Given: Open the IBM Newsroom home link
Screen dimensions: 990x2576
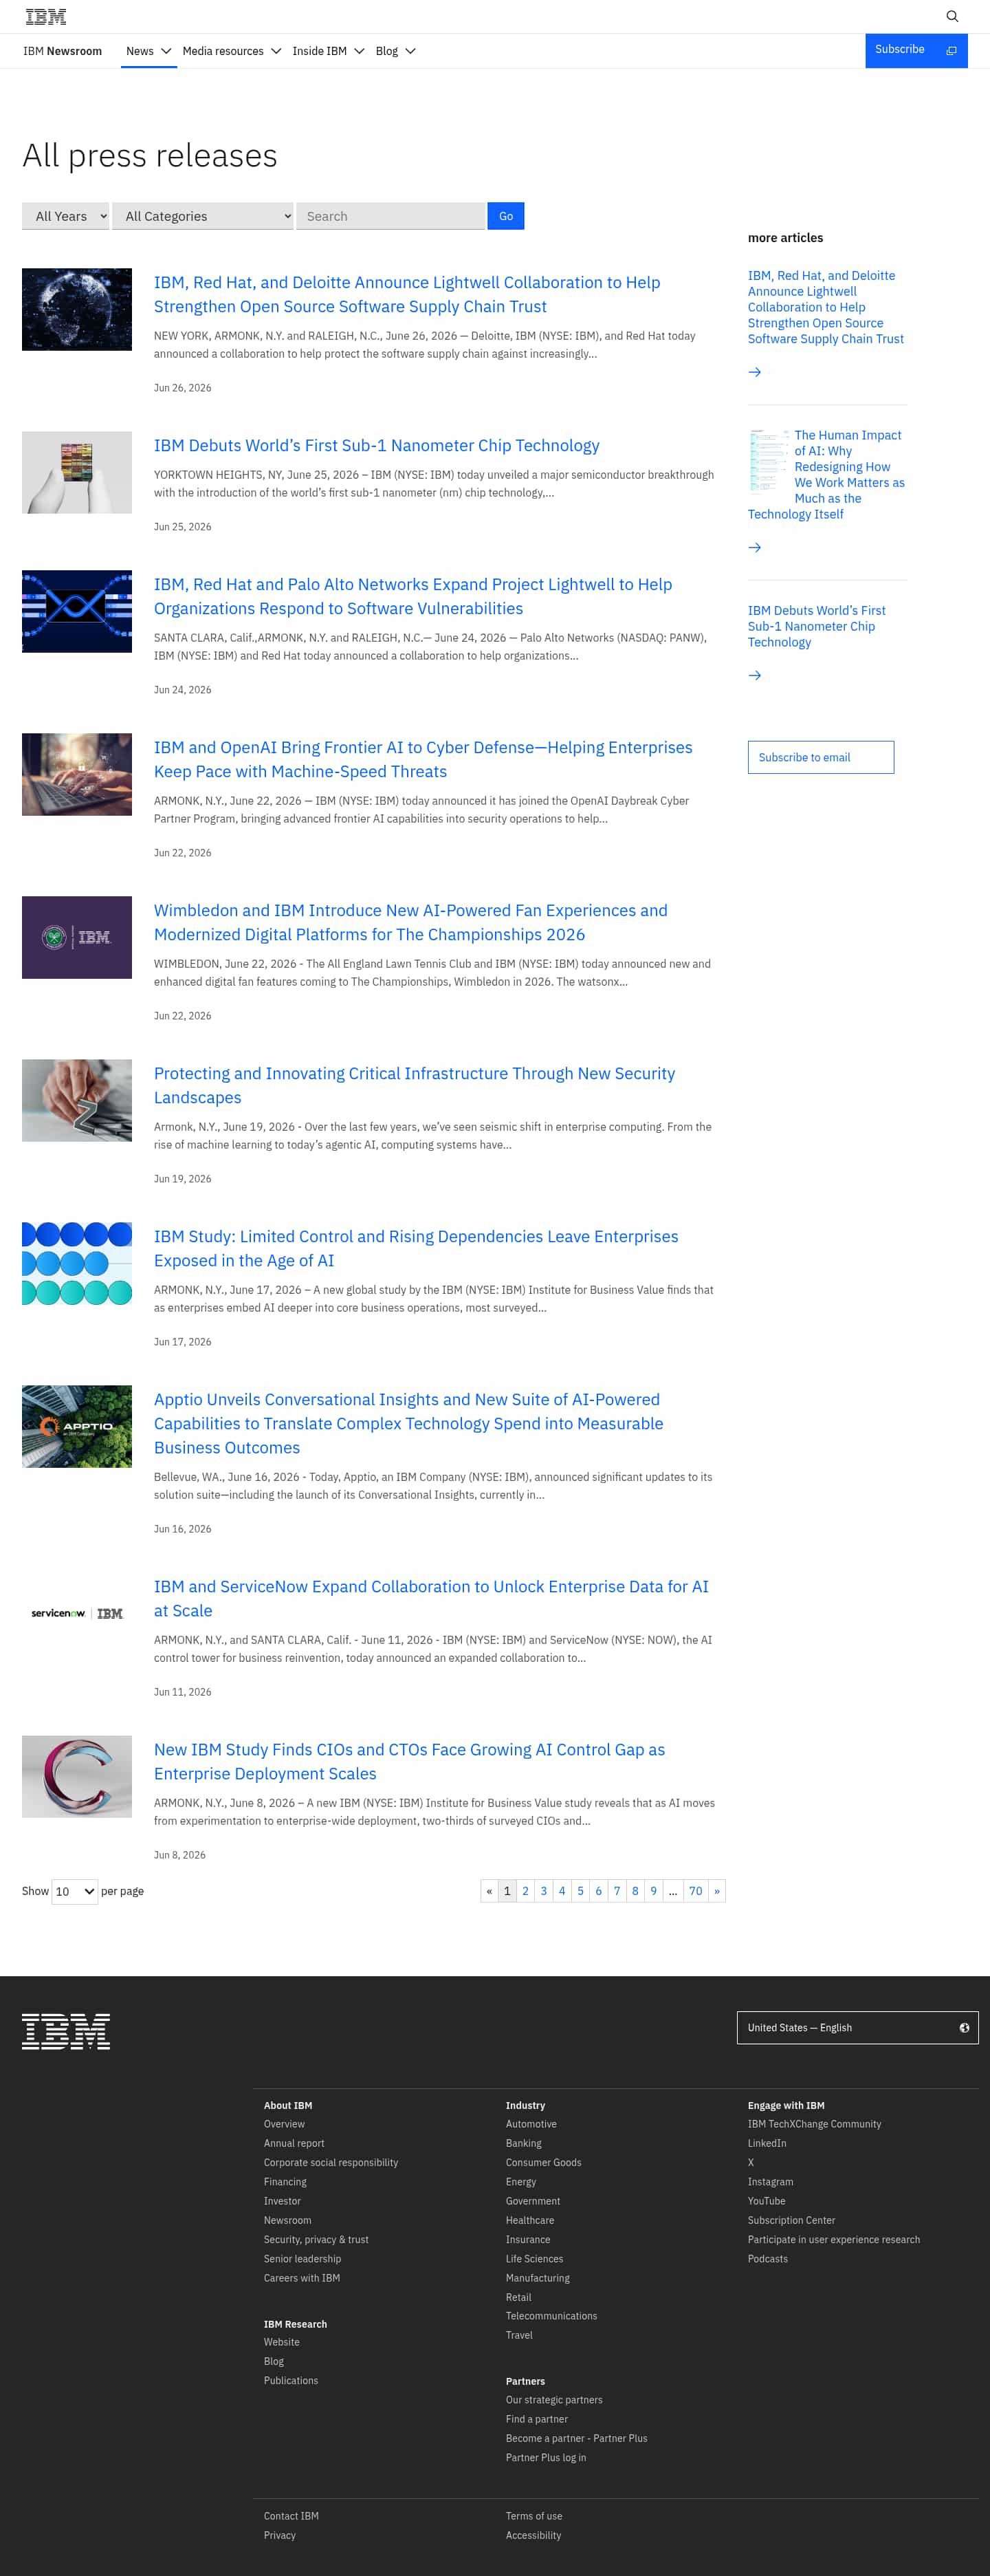Looking at the screenshot, I should 62,51.
